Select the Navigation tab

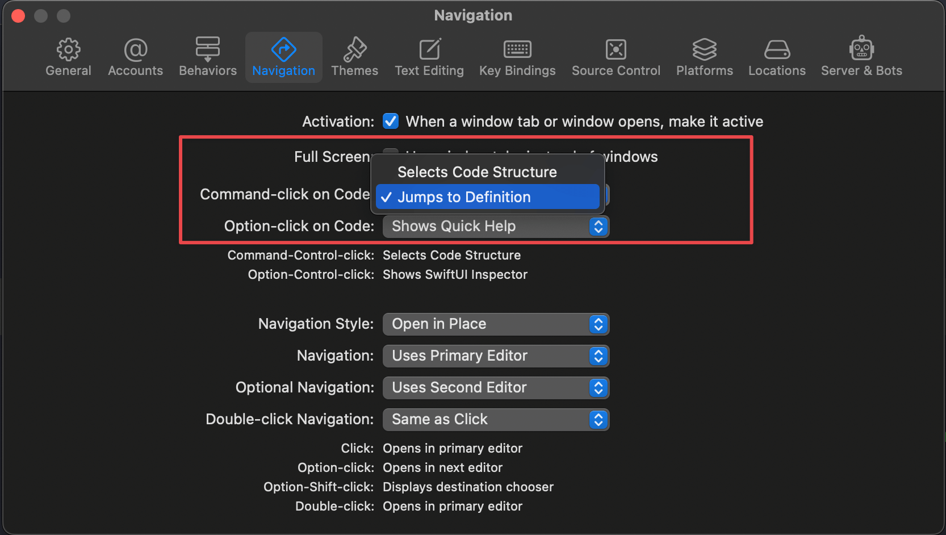tap(283, 57)
